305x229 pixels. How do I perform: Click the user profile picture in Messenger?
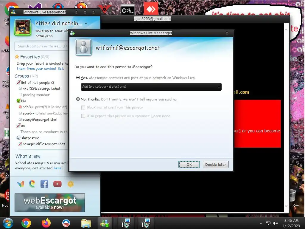pyautogui.click(x=23, y=27)
